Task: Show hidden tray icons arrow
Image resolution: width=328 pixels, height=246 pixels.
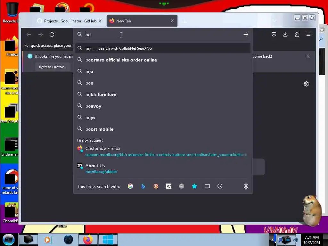Action: [272, 240]
